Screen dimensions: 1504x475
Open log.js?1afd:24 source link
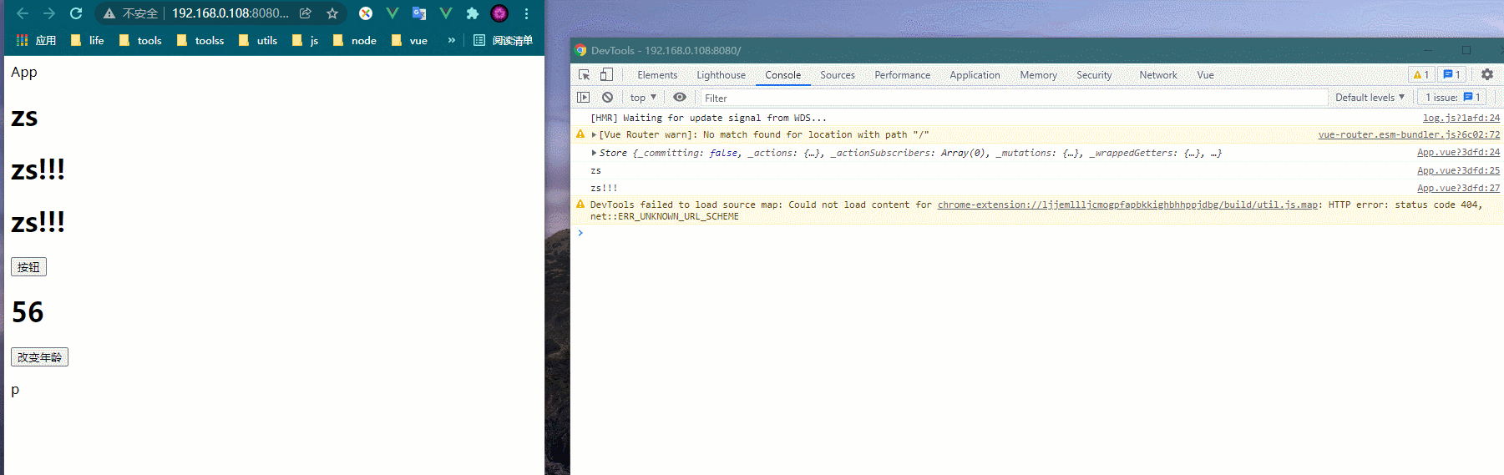tap(1461, 118)
